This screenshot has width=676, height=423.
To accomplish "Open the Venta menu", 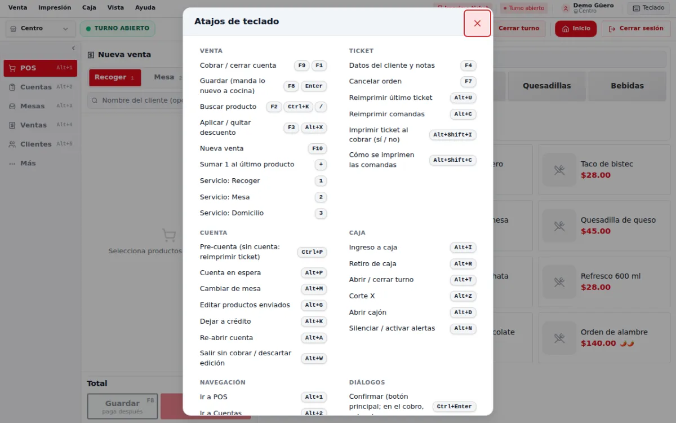I will (x=17, y=8).
